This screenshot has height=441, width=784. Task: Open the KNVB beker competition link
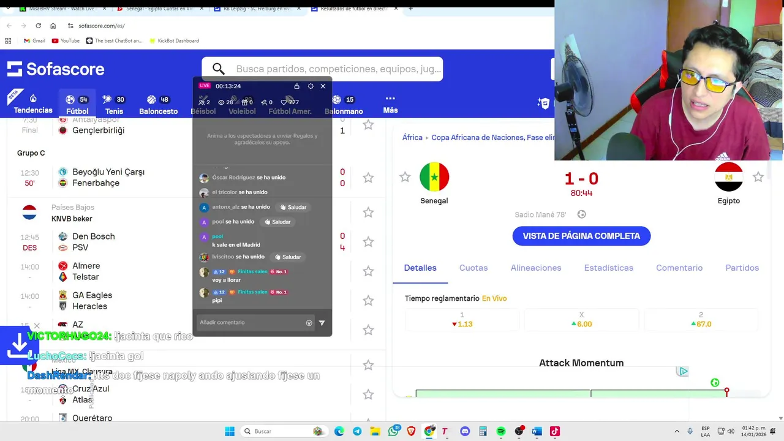coord(72,219)
